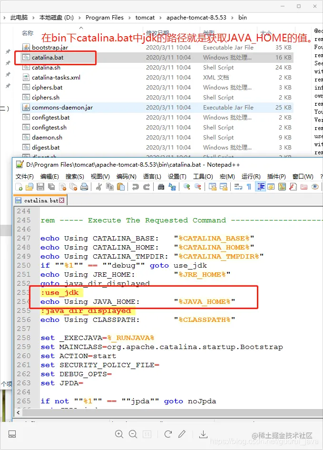Open the 运行(R) menu
The width and height of the screenshot is (323, 450).
[251, 177]
